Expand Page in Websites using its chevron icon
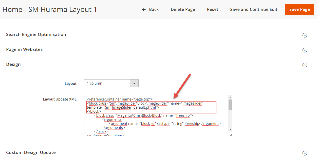The image size is (317, 159). 305,50
